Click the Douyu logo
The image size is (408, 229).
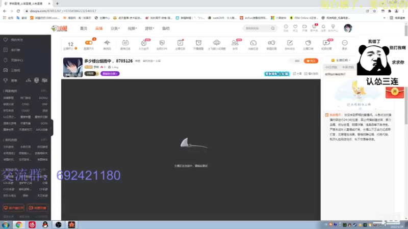pos(59,28)
